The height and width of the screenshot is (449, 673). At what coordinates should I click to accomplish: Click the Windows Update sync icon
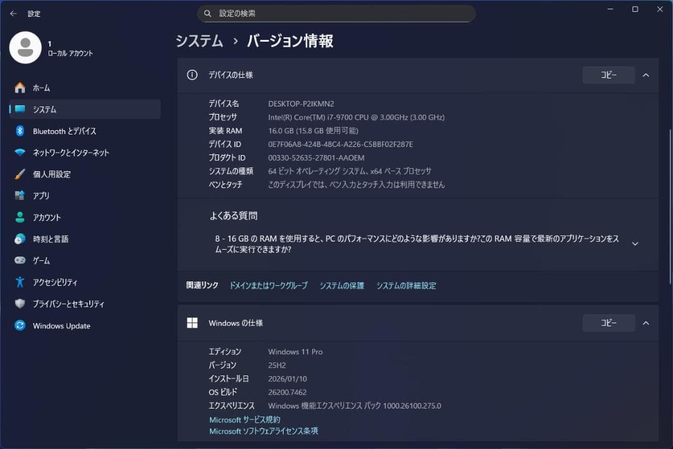pos(20,326)
